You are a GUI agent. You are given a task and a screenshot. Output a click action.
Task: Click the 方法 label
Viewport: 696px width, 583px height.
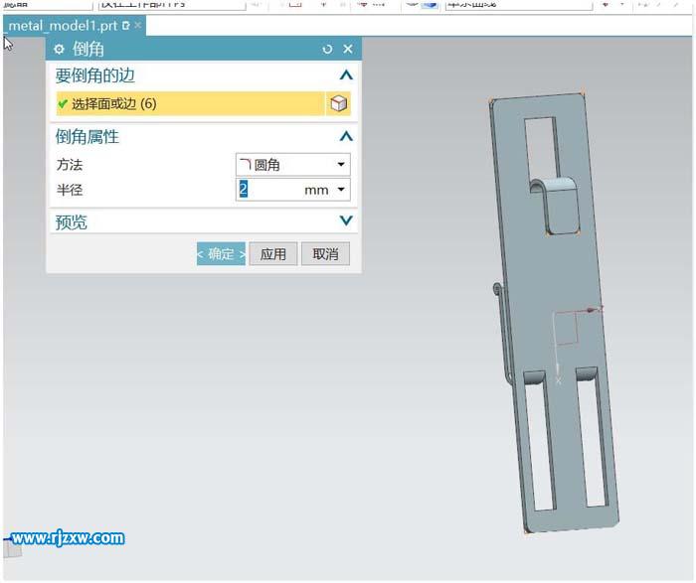[70, 165]
